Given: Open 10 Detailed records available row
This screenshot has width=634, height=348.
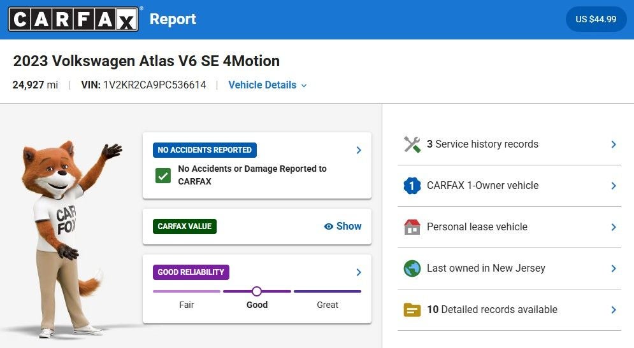Looking at the screenshot, I should (510, 310).
